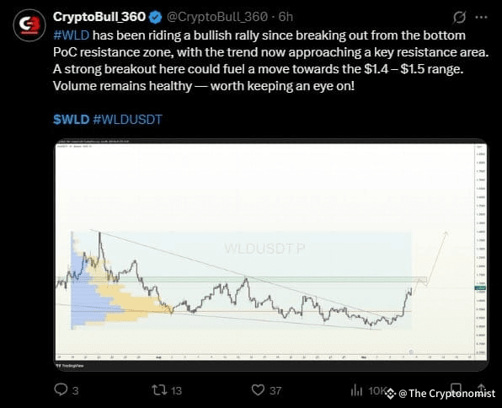Open the three-dot more options menu
The height and width of the screenshot is (408, 502).
tap(481, 17)
